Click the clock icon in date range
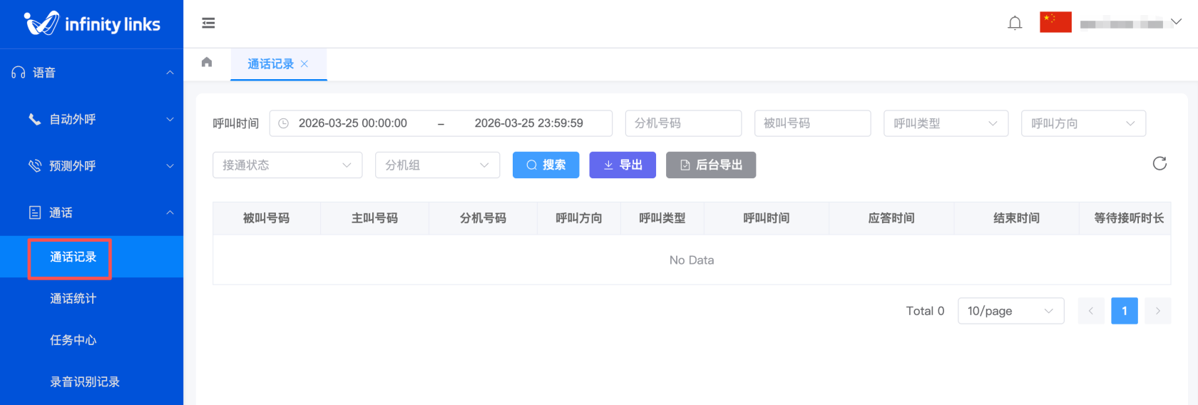The image size is (1198, 405). click(283, 123)
